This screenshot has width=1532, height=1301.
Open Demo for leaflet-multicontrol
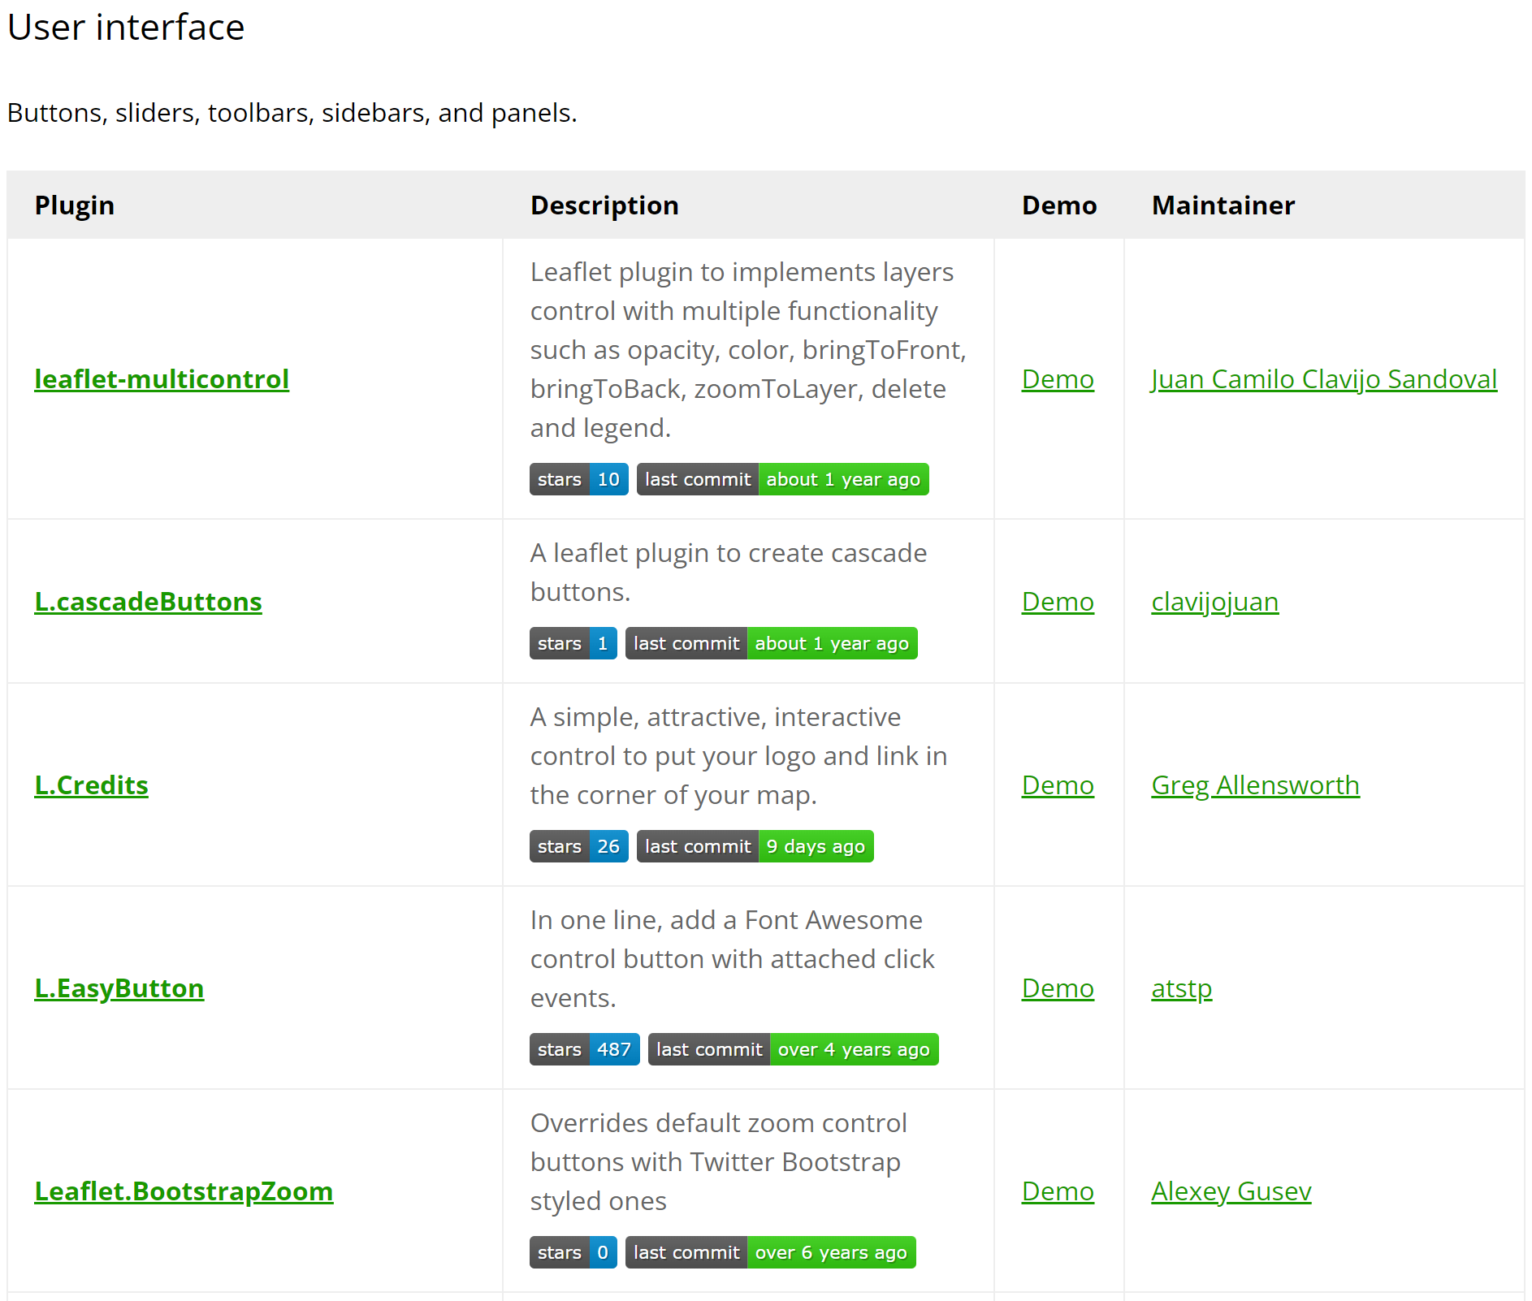pyautogui.click(x=1057, y=379)
